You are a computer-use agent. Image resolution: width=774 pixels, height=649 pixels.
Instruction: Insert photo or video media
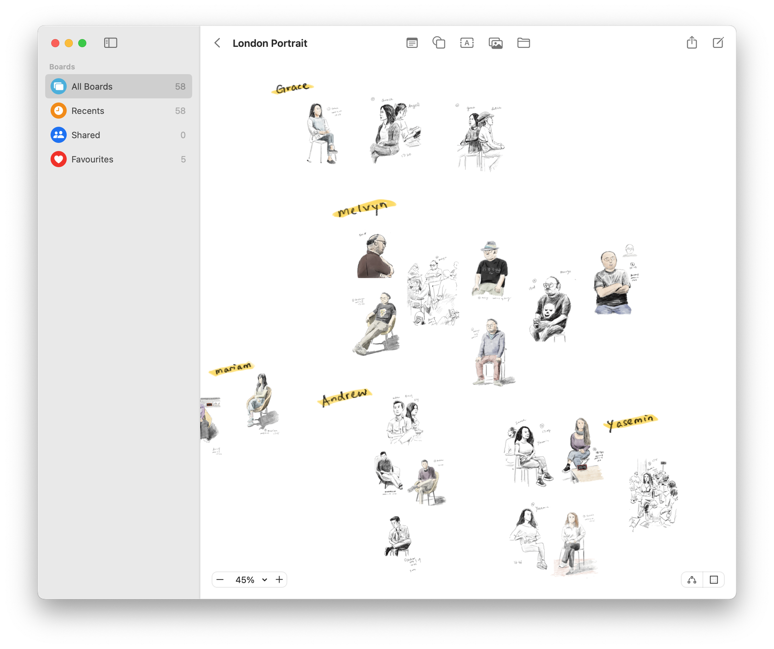[495, 43]
